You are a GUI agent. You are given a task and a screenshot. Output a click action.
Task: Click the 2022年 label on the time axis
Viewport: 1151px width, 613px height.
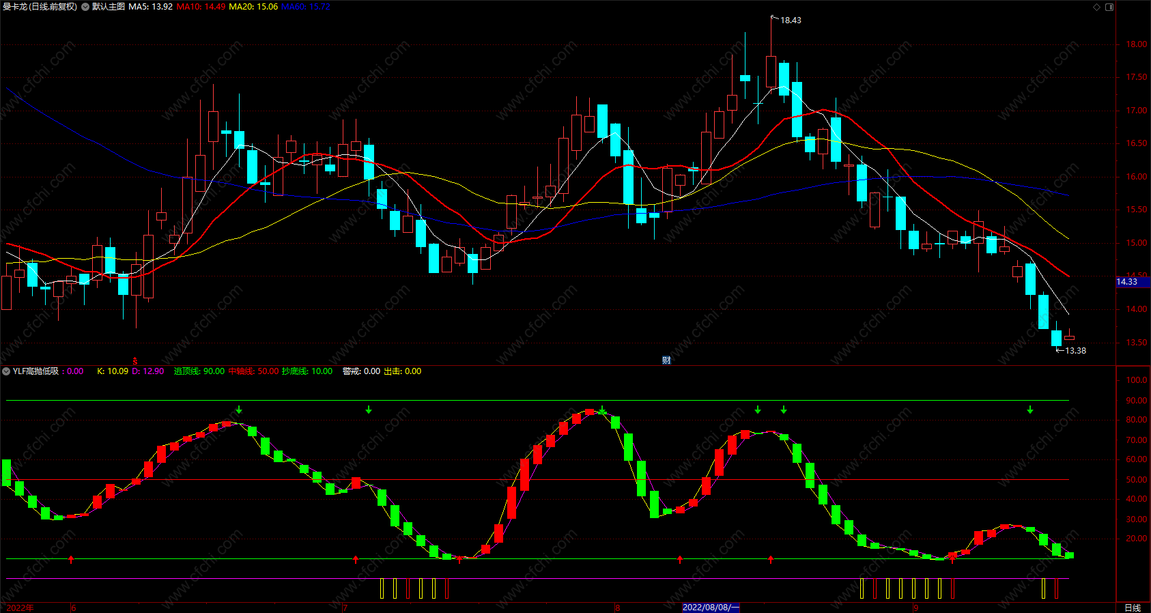[x=20, y=608]
